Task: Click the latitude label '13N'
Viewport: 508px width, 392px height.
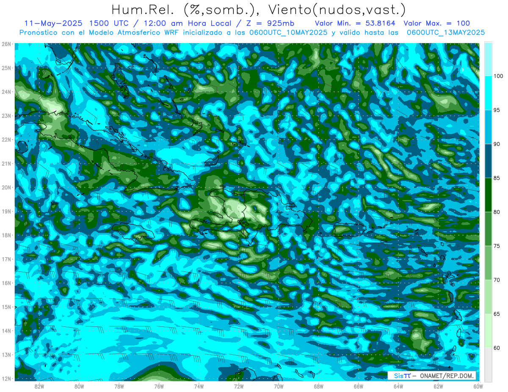Action: 6,354
